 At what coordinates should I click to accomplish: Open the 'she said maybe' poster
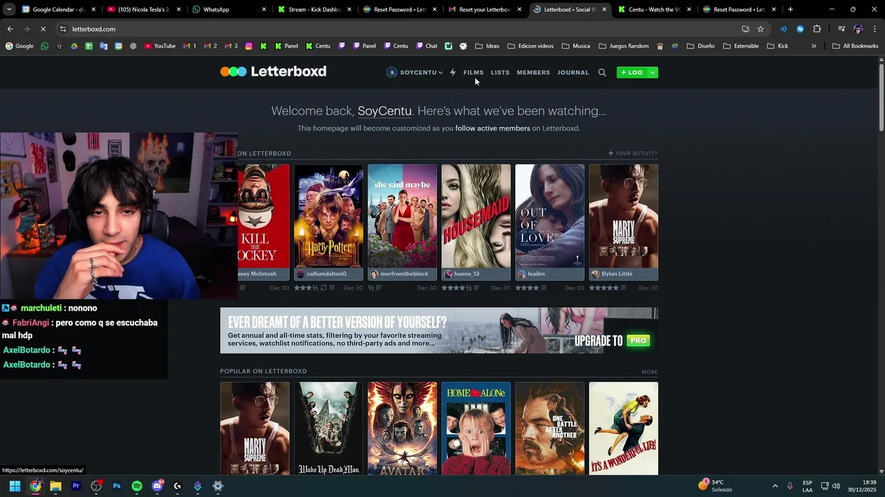pyautogui.click(x=402, y=216)
